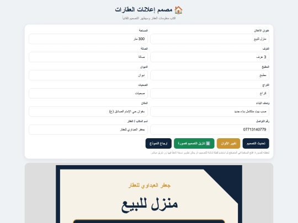
Task: Click the الكراج input field
Action: click(210, 93)
